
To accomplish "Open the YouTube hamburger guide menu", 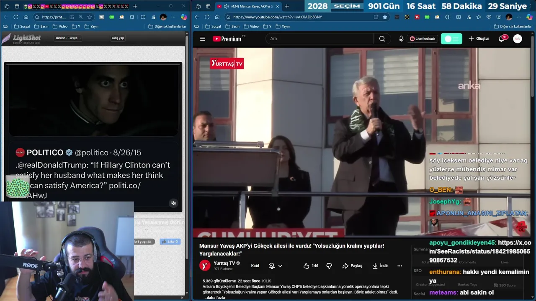I will click(x=203, y=38).
